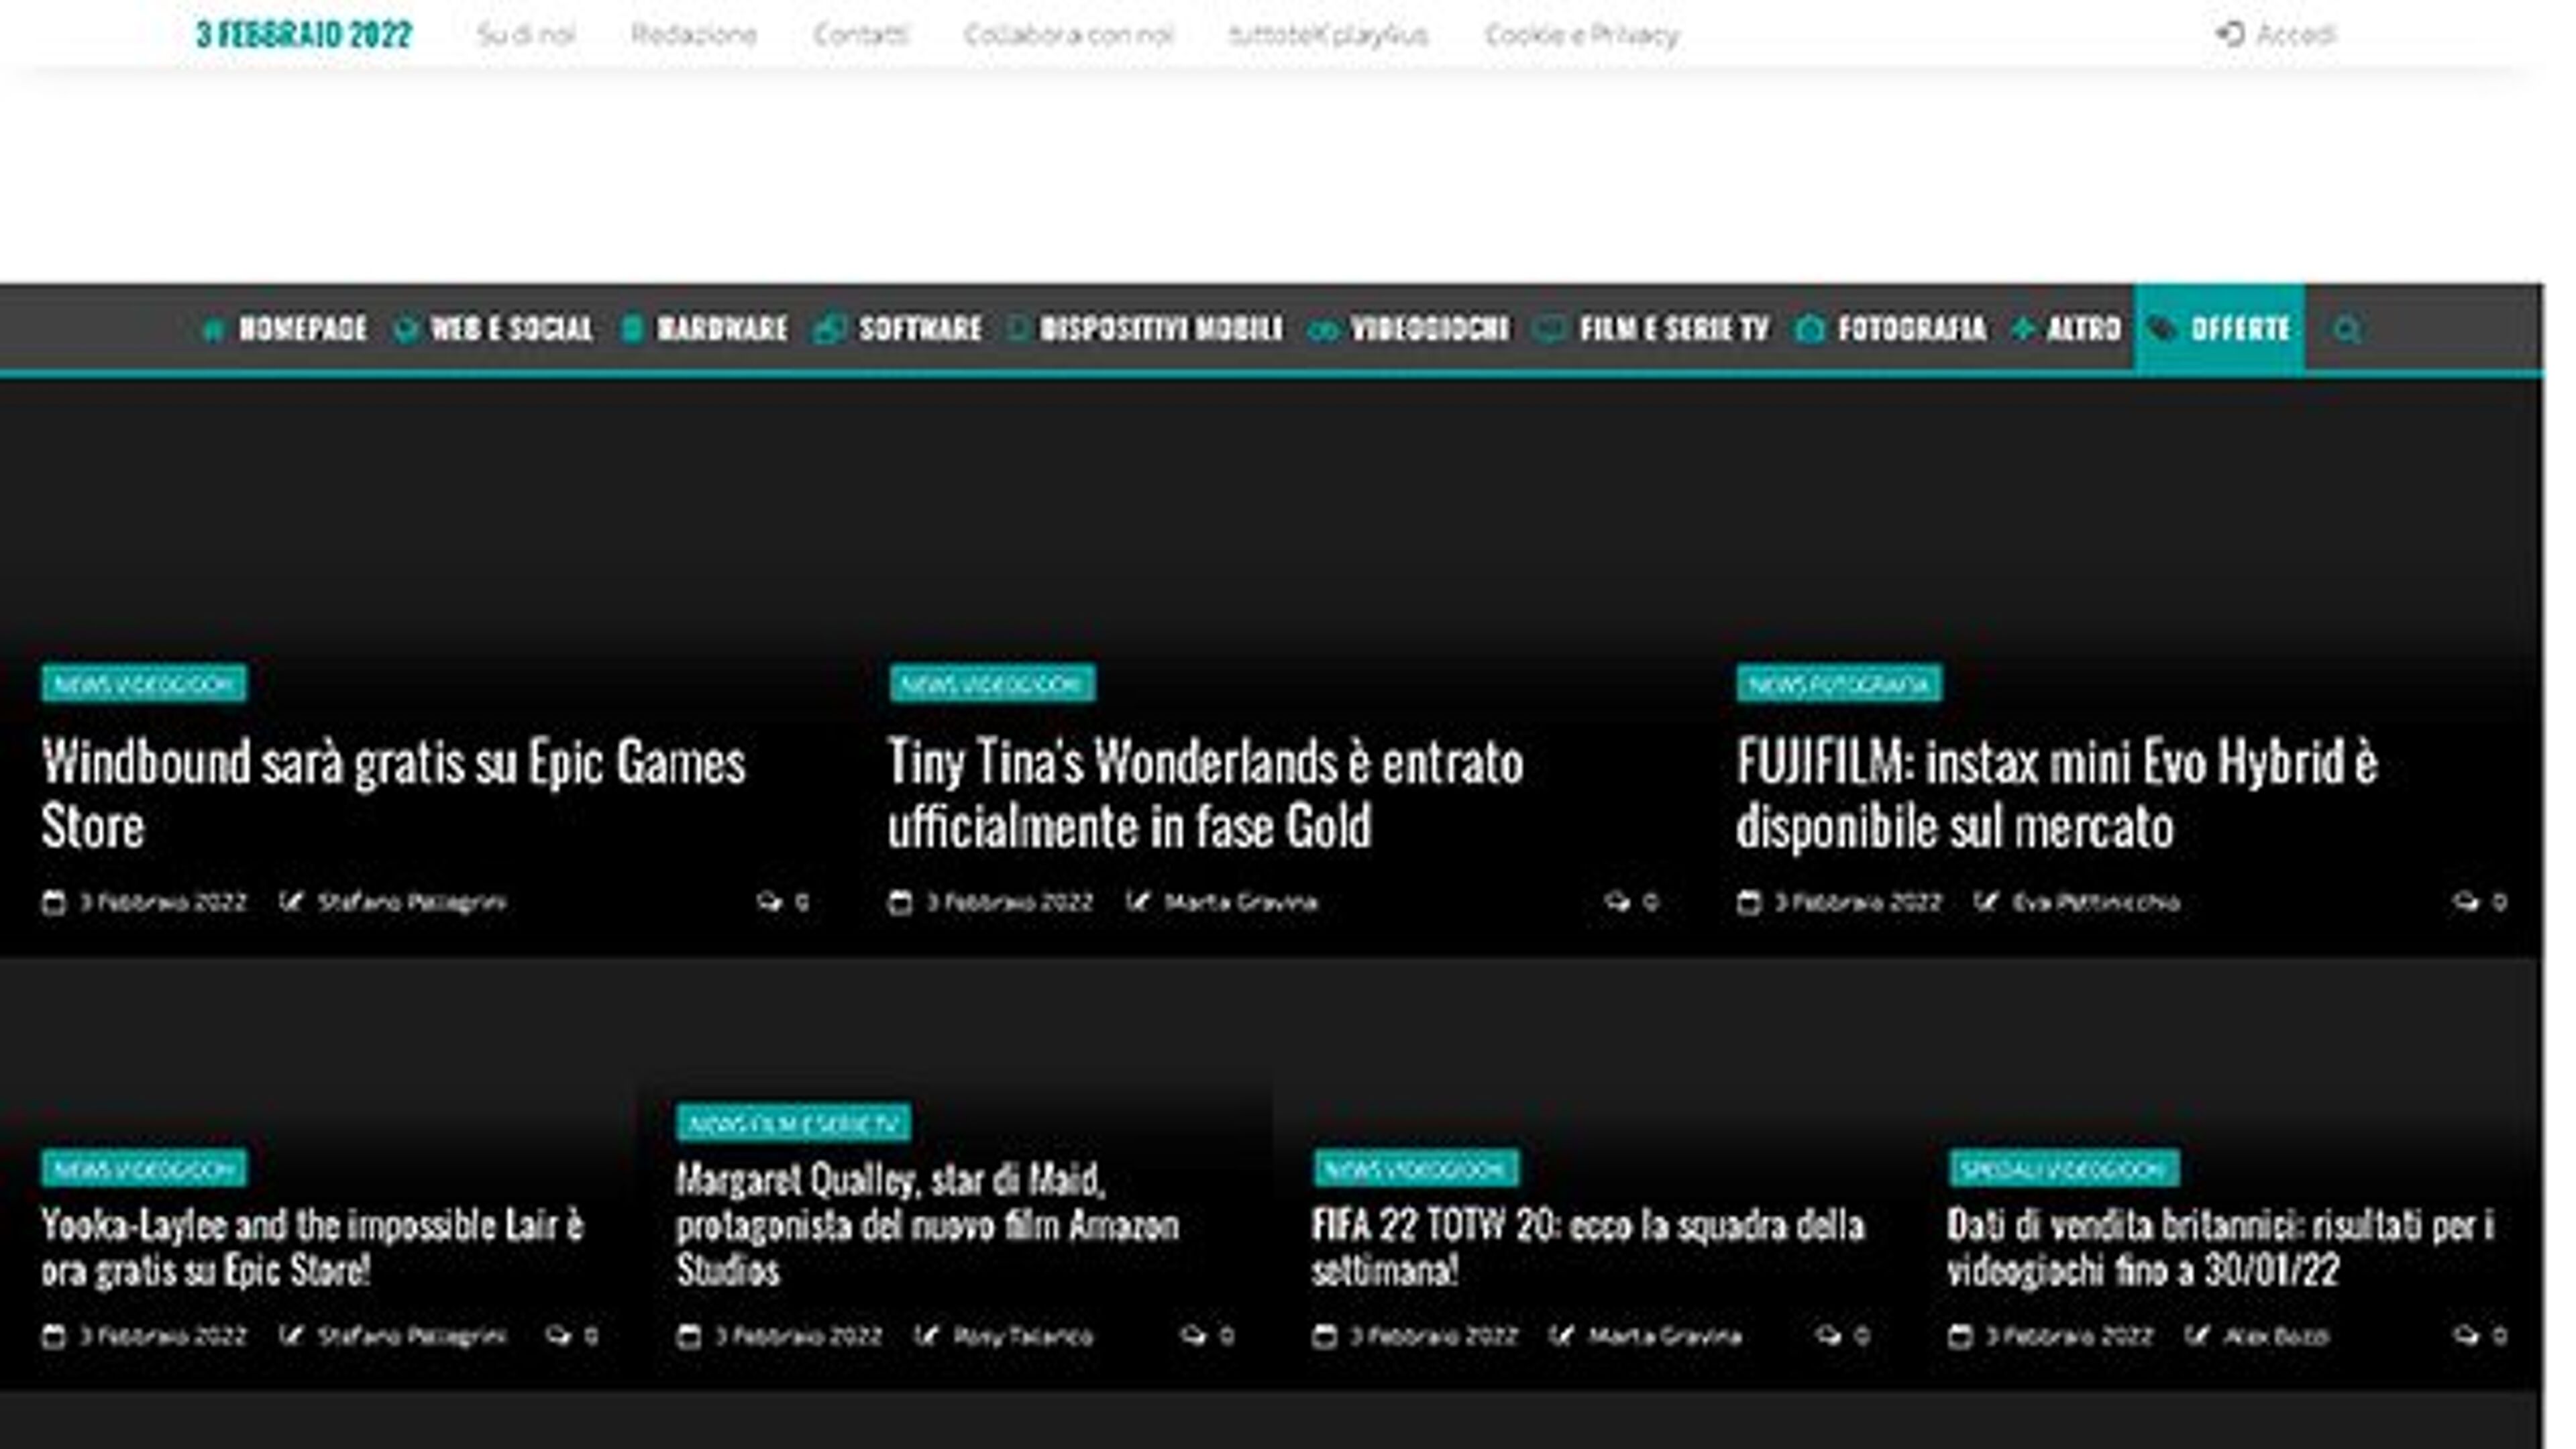Click the search magnifier icon in navbar
Viewport: 2576px width, 1449px height.
tap(2346, 330)
